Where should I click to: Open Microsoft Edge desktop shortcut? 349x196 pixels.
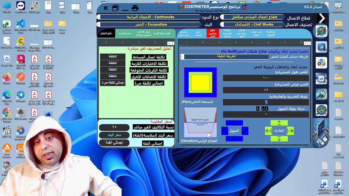7,97
